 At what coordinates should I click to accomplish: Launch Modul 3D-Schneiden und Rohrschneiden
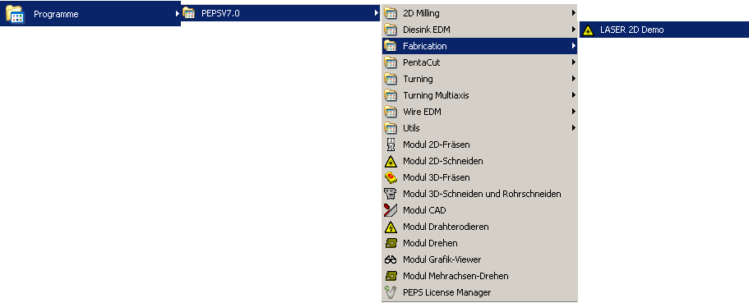[479, 195]
